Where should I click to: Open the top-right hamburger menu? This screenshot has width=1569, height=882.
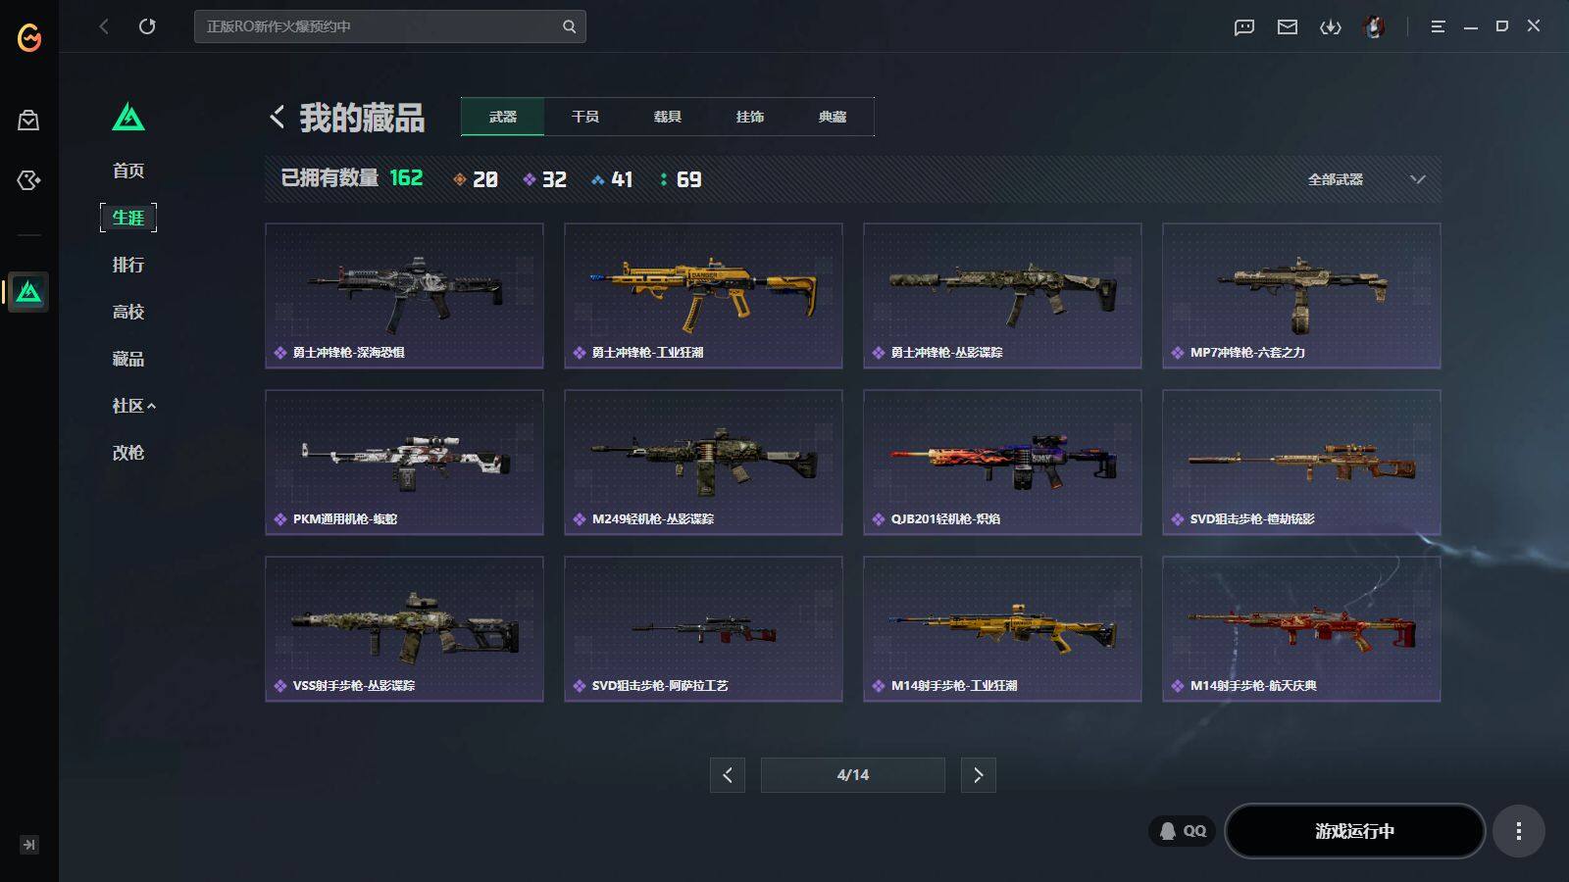click(1438, 26)
